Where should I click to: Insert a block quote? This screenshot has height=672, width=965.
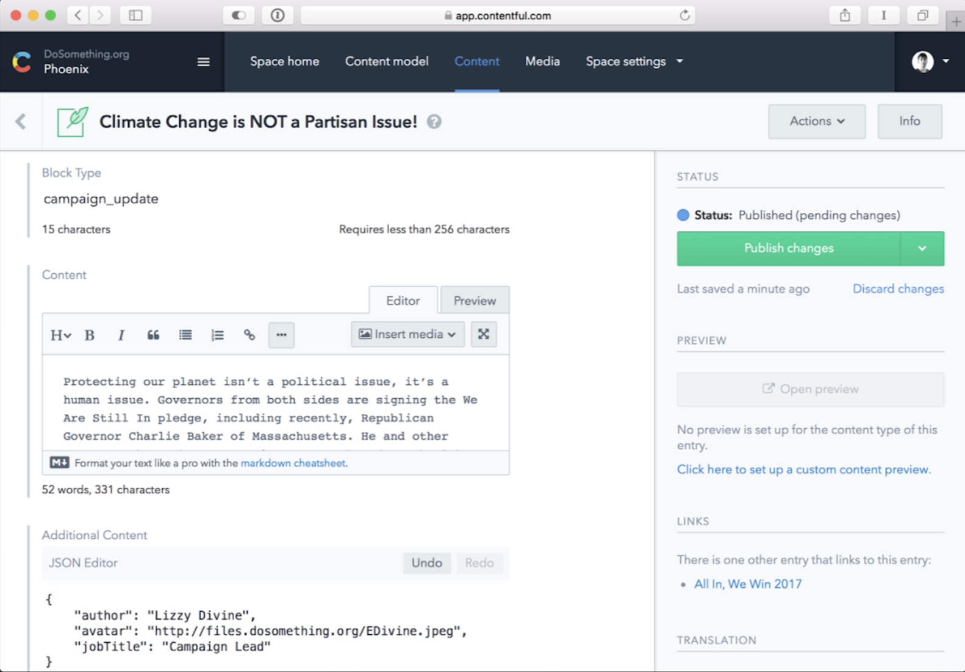pyautogui.click(x=153, y=335)
